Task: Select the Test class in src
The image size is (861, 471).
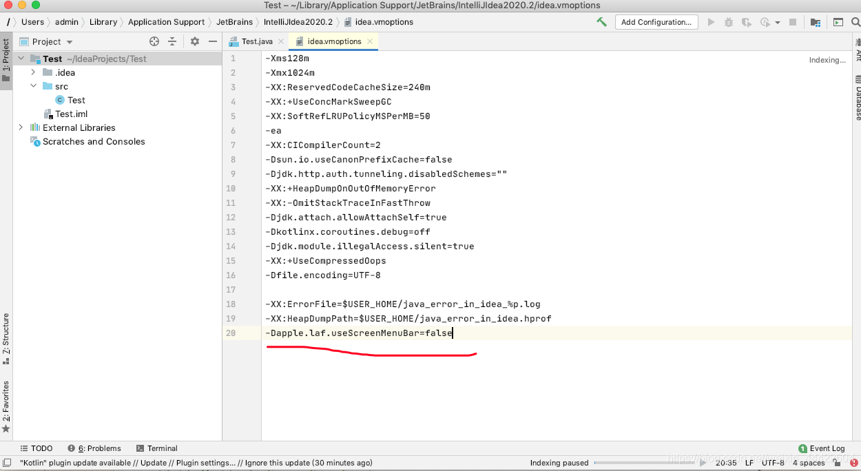Action: pos(70,100)
